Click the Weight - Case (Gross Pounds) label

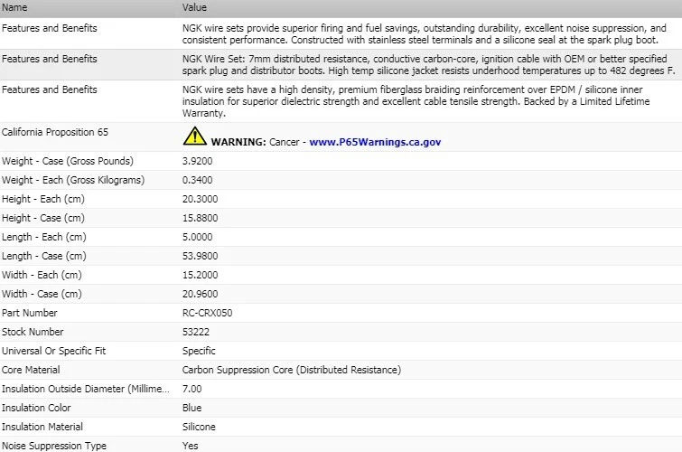coord(68,161)
